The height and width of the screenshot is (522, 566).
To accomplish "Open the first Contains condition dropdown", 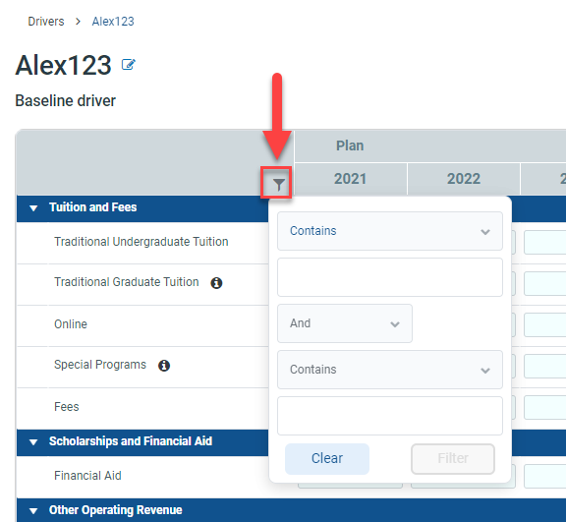I will click(390, 231).
